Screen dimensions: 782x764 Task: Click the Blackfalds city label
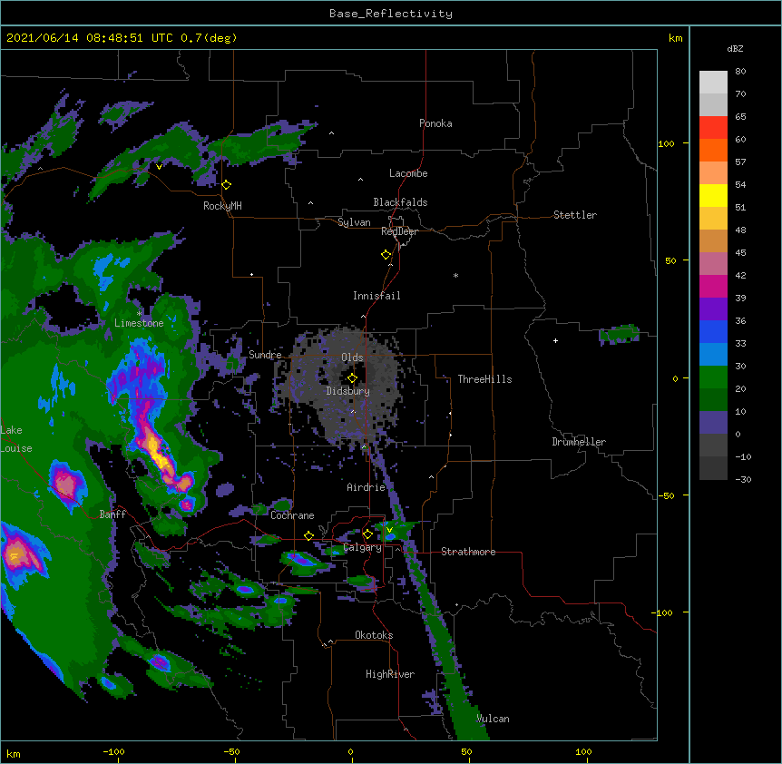[400, 202]
